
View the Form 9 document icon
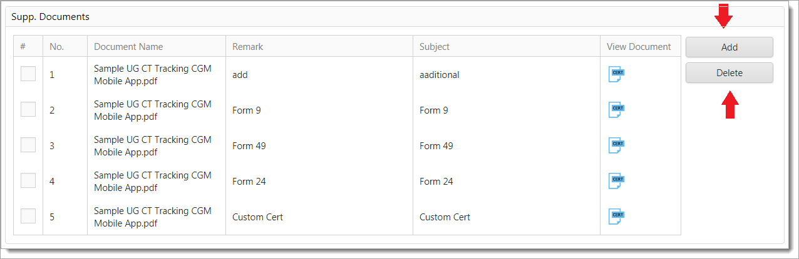pos(617,110)
